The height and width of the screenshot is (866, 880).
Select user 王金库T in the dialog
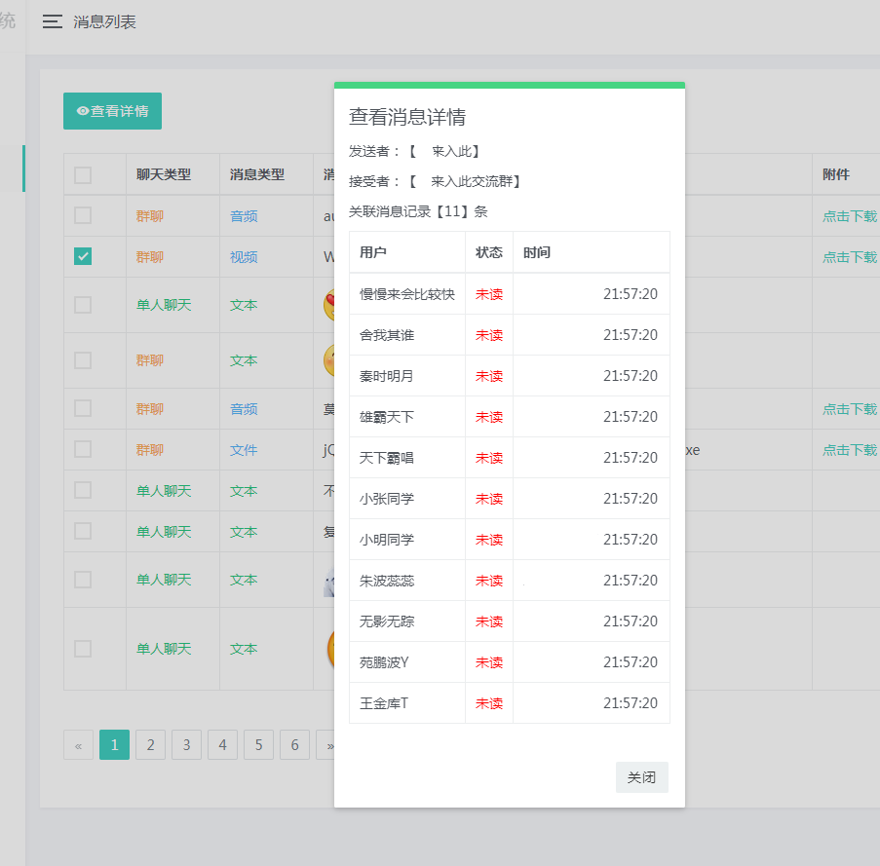pos(384,704)
